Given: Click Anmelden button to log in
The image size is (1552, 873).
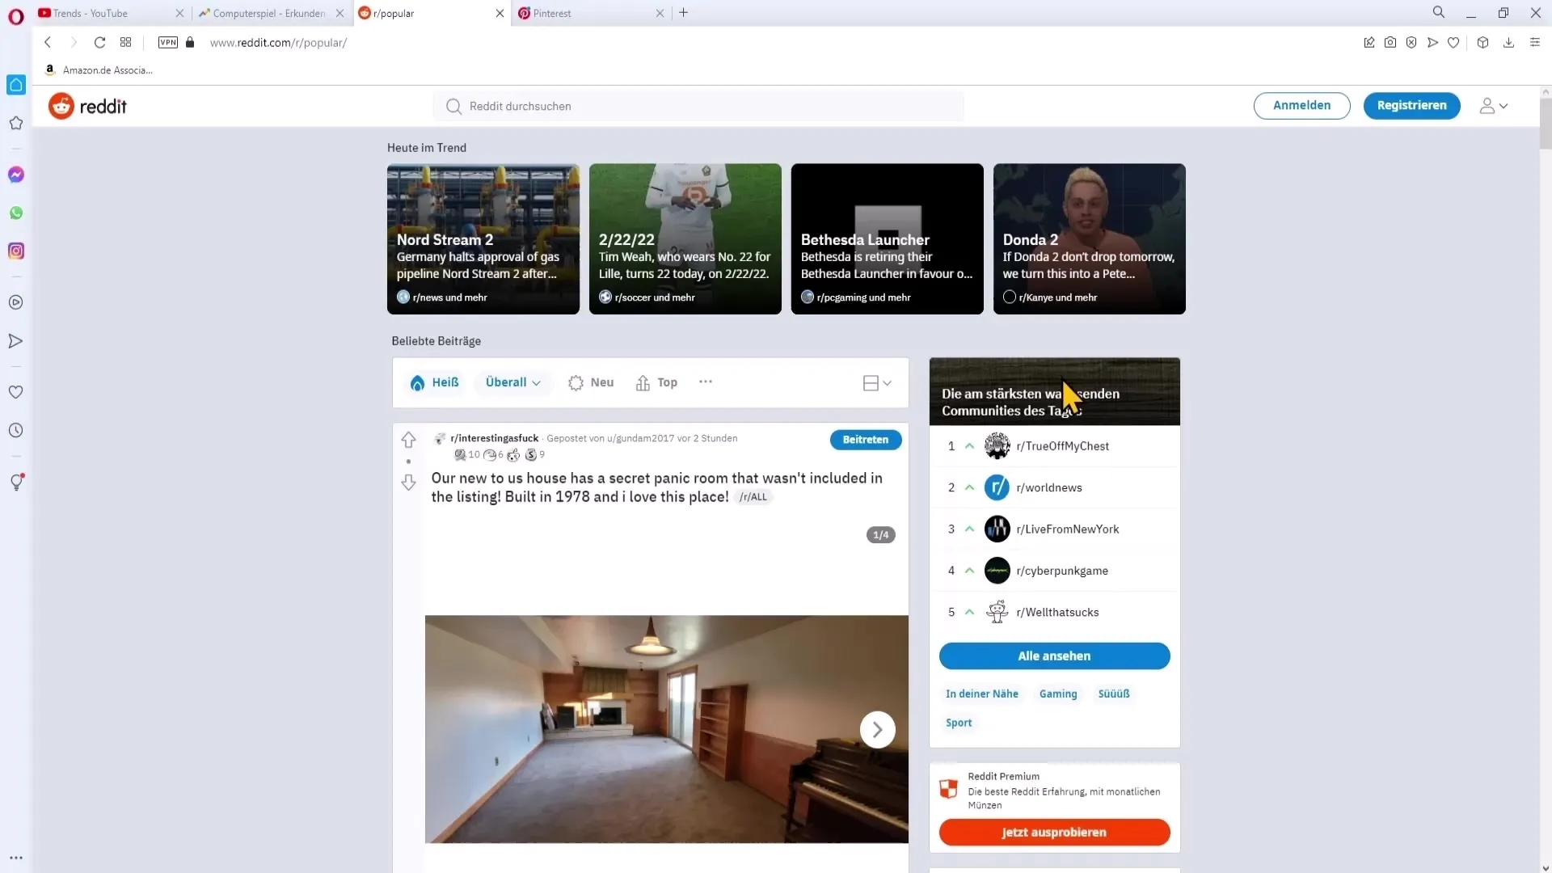Looking at the screenshot, I should 1301,106.
